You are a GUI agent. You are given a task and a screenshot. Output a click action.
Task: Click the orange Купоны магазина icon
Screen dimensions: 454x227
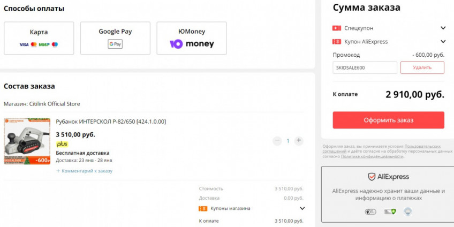pyautogui.click(x=203, y=208)
